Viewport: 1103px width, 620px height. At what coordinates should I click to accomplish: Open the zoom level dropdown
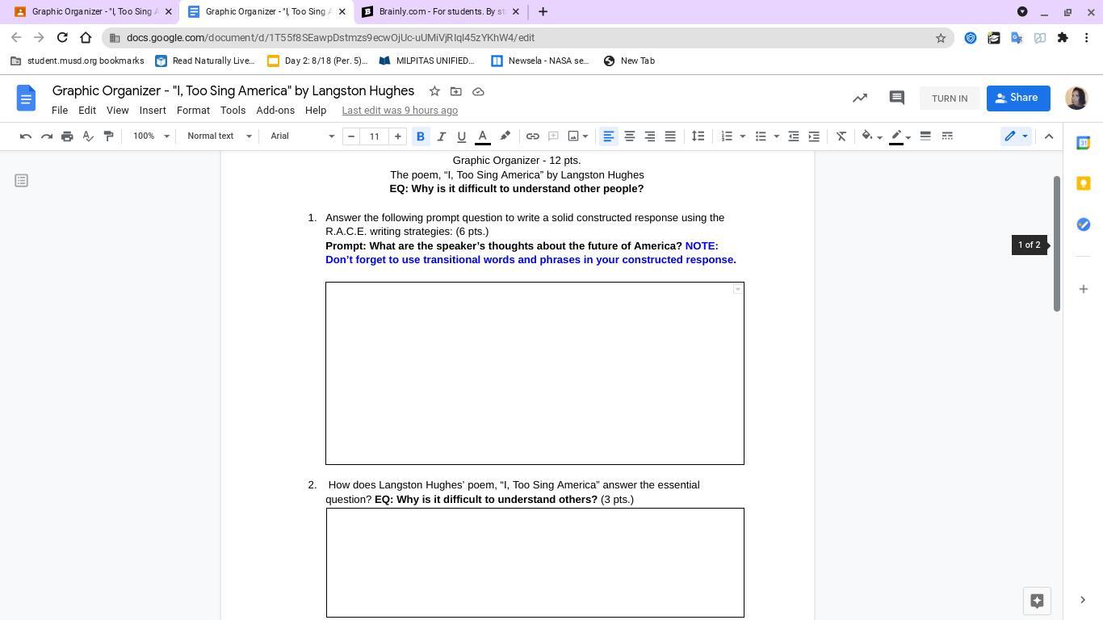point(151,136)
